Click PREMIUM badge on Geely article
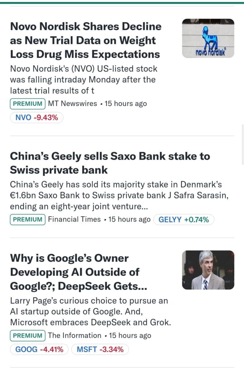The height and width of the screenshot is (368, 244). [28, 219]
